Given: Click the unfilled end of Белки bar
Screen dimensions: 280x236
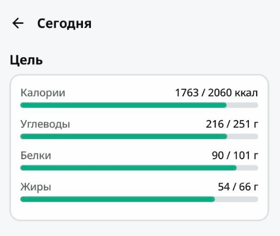Looking at the screenshot, I should 247,168.
